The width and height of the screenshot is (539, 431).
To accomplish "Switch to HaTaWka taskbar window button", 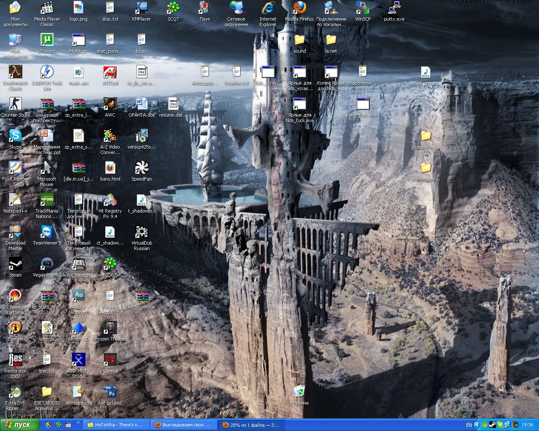I will click(x=115, y=425).
